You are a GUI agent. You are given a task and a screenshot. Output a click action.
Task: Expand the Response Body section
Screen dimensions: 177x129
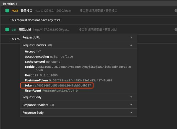79,112
